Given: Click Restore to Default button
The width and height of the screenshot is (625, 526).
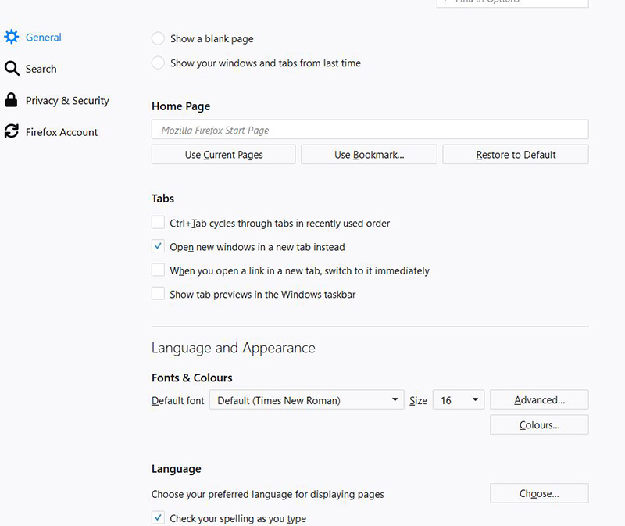Looking at the screenshot, I should pyautogui.click(x=516, y=155).
